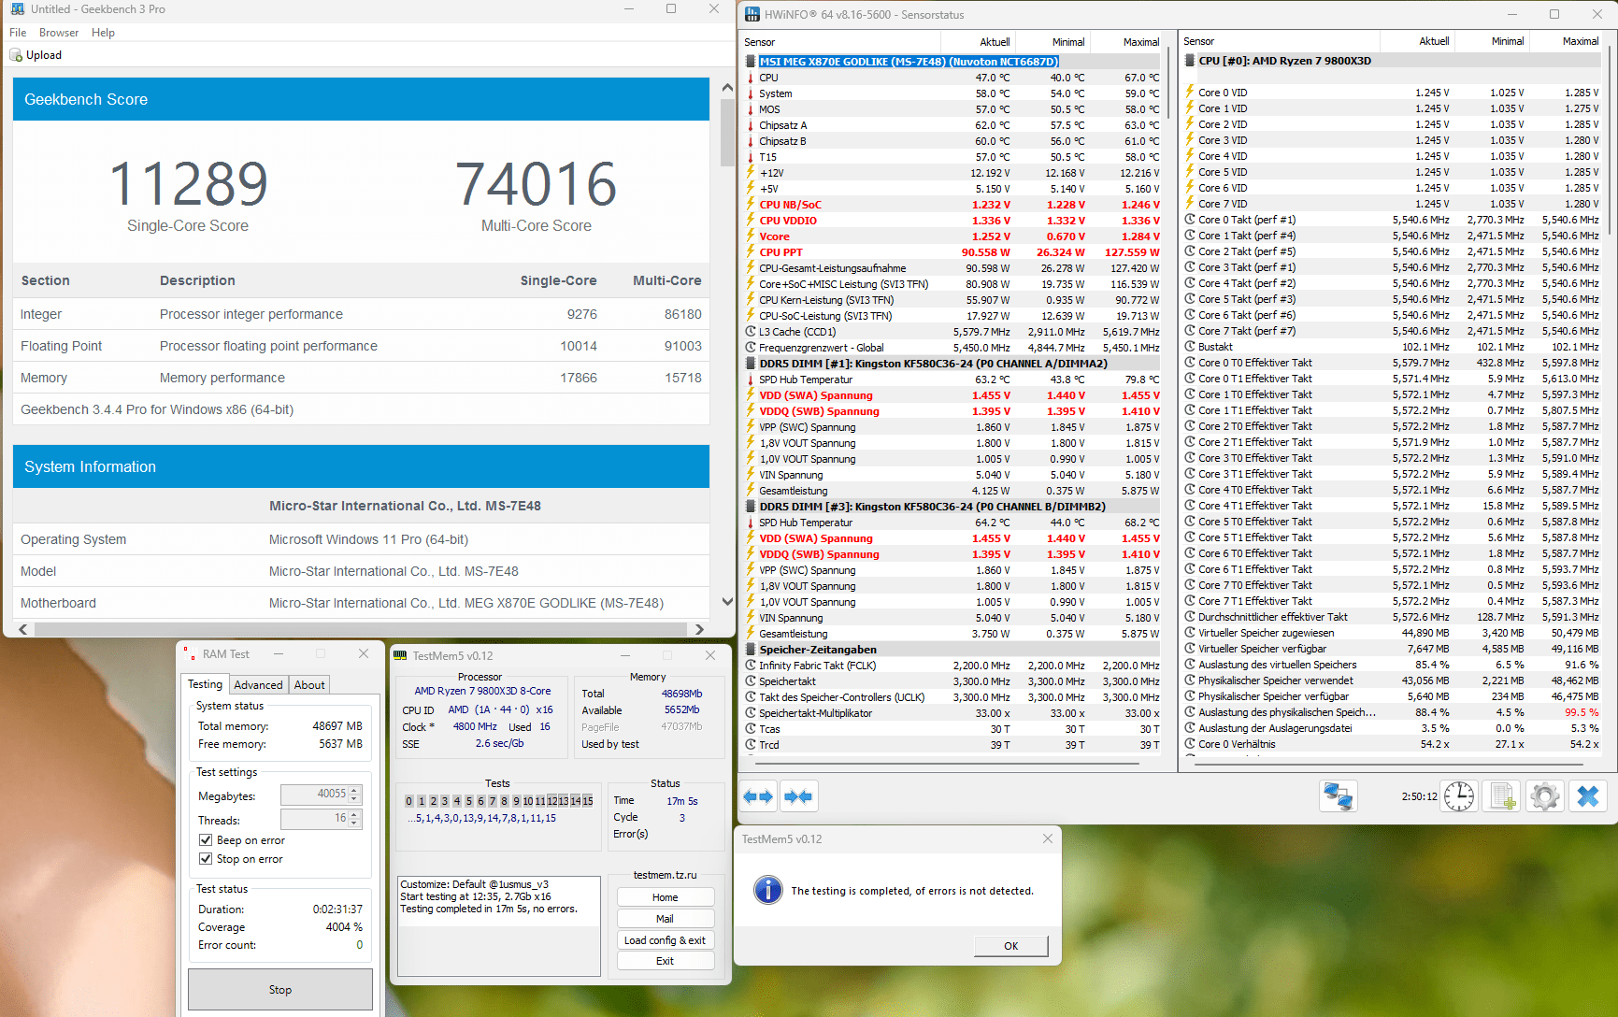Click the Maximal column header in right panel
Image resolution: width=1618 pixels, height=1017 pixels.
tap(1566, 41)
